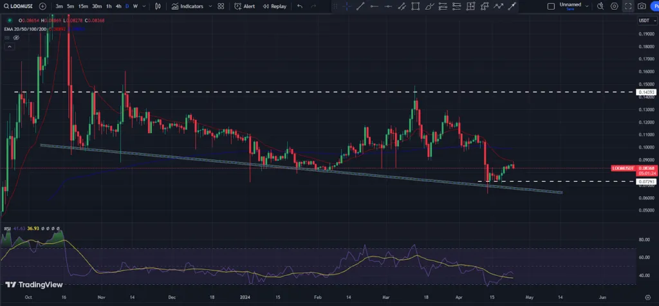Image resolution: width=659 pixels, height=306 pixels.
Task: Click the RSI value 41.63 in legend
Action: click(x=19, y=228)
